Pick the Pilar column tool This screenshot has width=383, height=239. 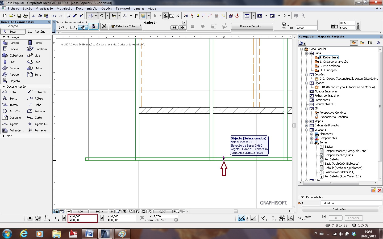(x=13, y=62)
